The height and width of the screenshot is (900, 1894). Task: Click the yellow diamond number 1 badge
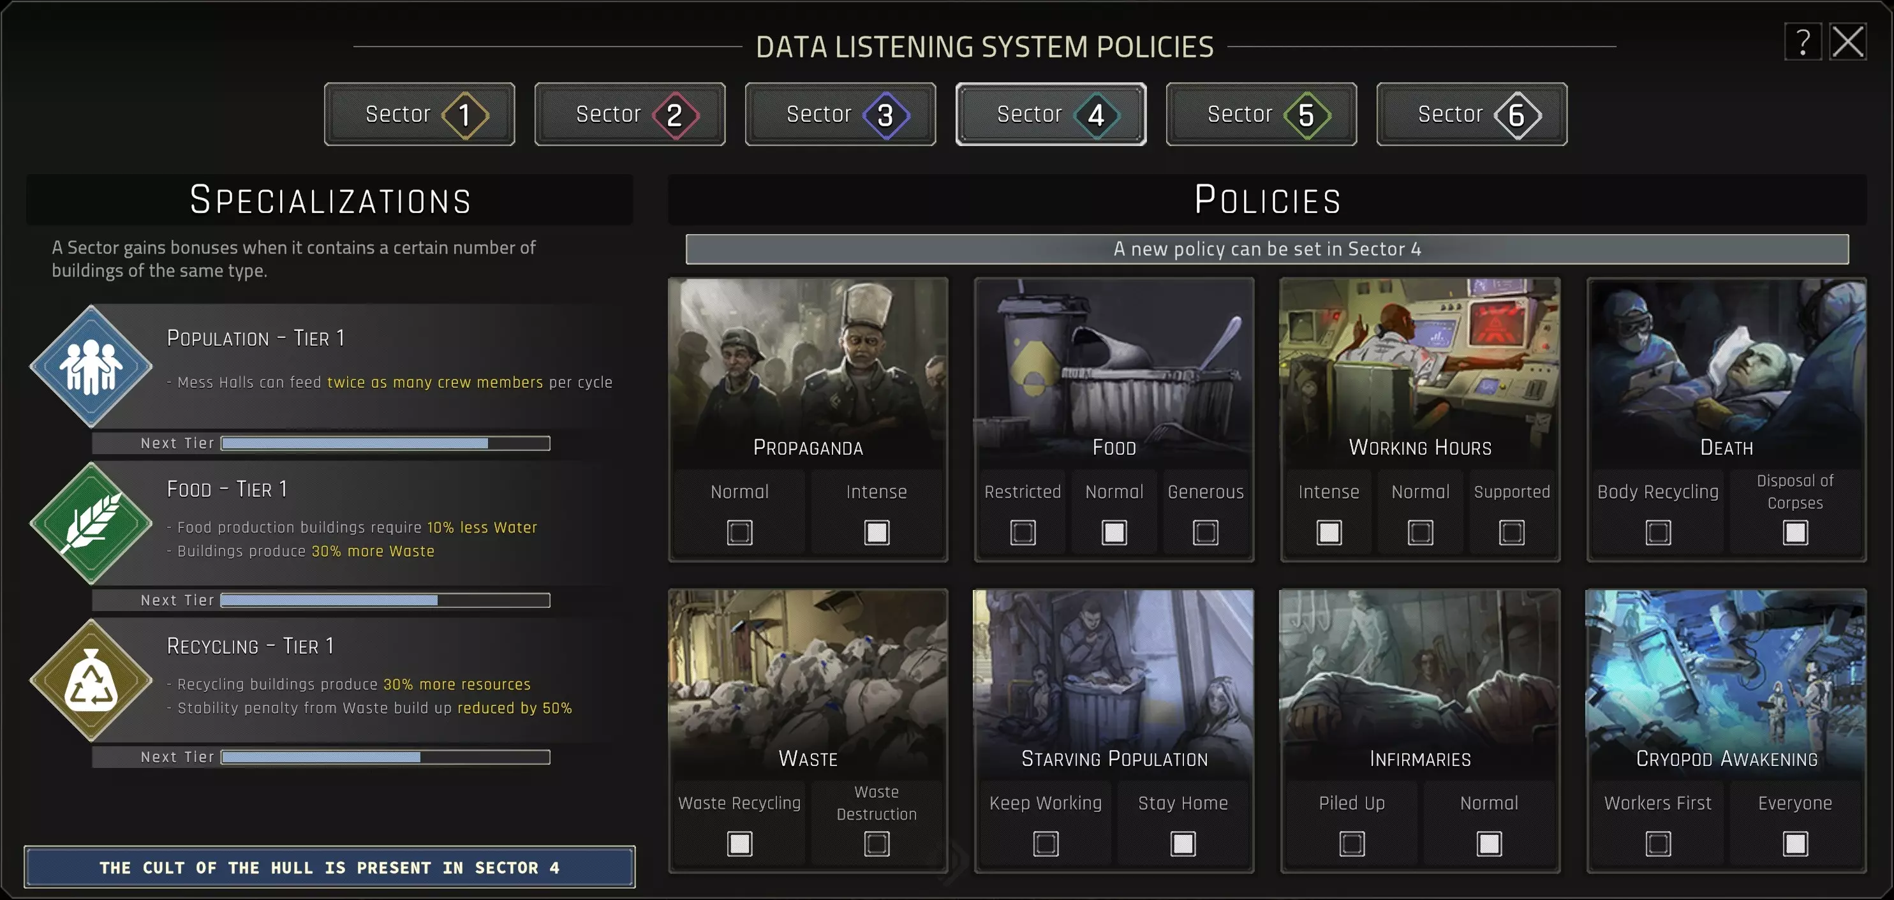(x=464, y=115)
